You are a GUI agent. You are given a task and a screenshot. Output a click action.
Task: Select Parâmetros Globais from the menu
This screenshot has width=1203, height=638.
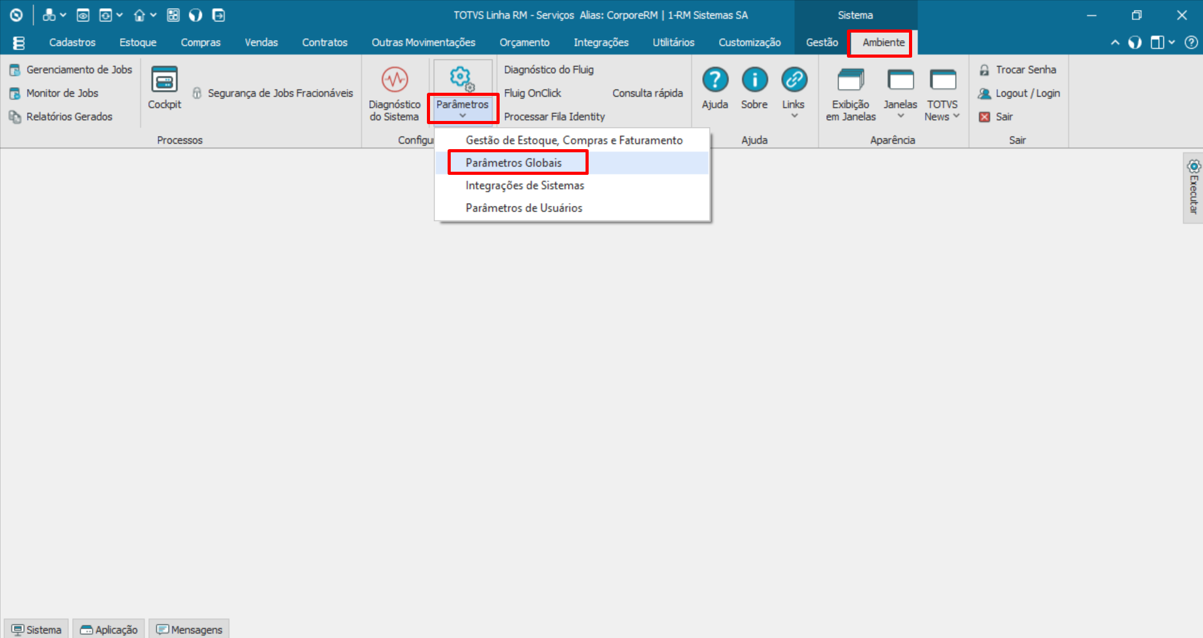click(572, 163)
